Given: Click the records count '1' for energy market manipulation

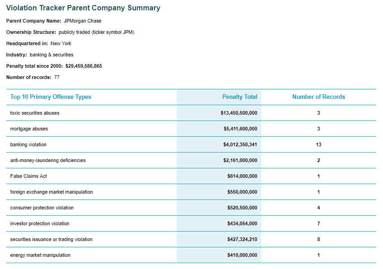Looking at the screenshot, I should click(318, 255).
